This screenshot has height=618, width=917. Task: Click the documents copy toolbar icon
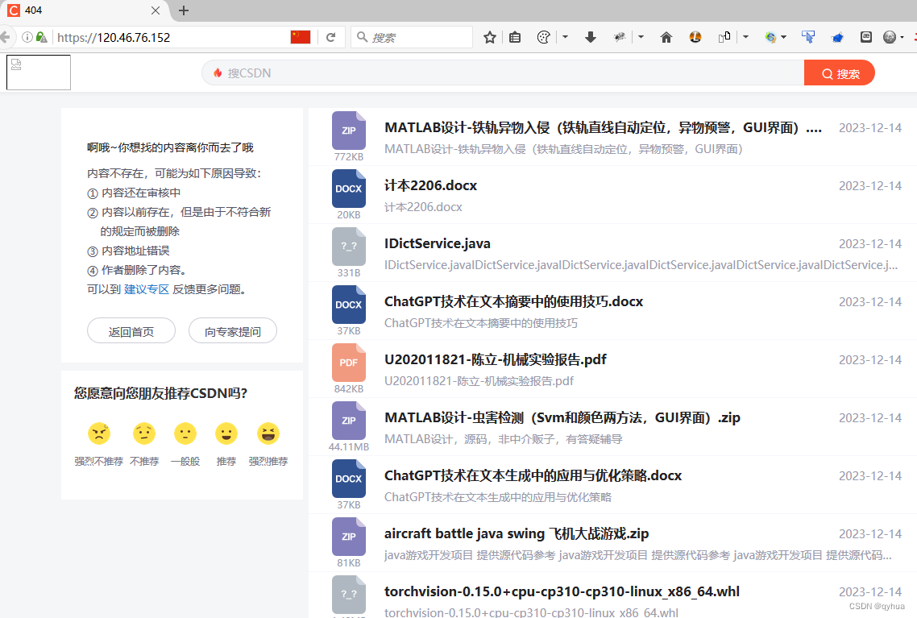(724, 37)
